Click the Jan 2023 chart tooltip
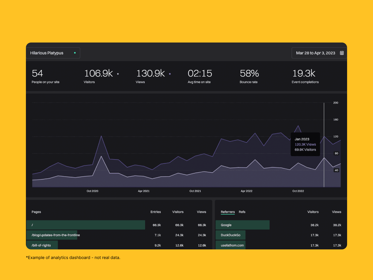Image resolution: width=373 pixels, height=280 pixels. [305, 144]
